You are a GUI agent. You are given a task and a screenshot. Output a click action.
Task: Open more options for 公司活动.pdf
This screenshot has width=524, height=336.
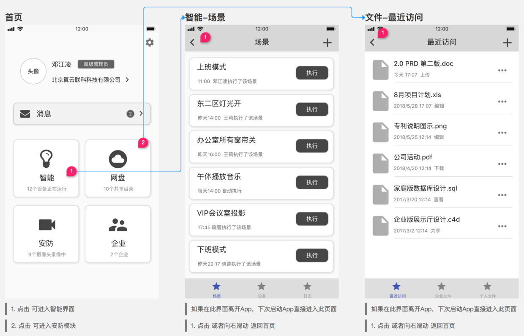502,164
